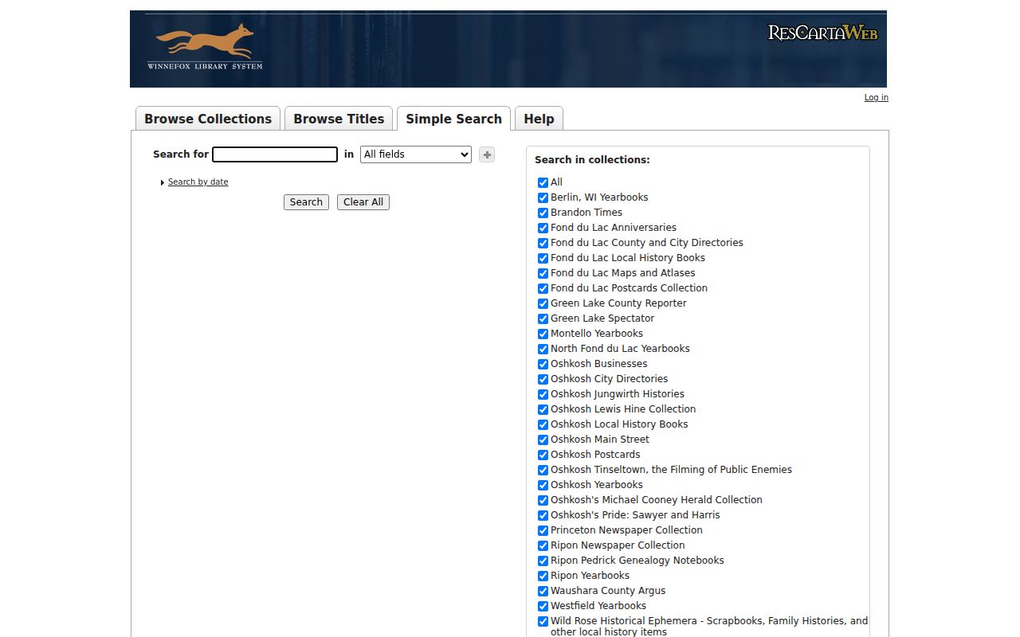This screenshot has width=1020, height=637.
Task: Open the Browse Collections tab
Action: pos(208,119)
